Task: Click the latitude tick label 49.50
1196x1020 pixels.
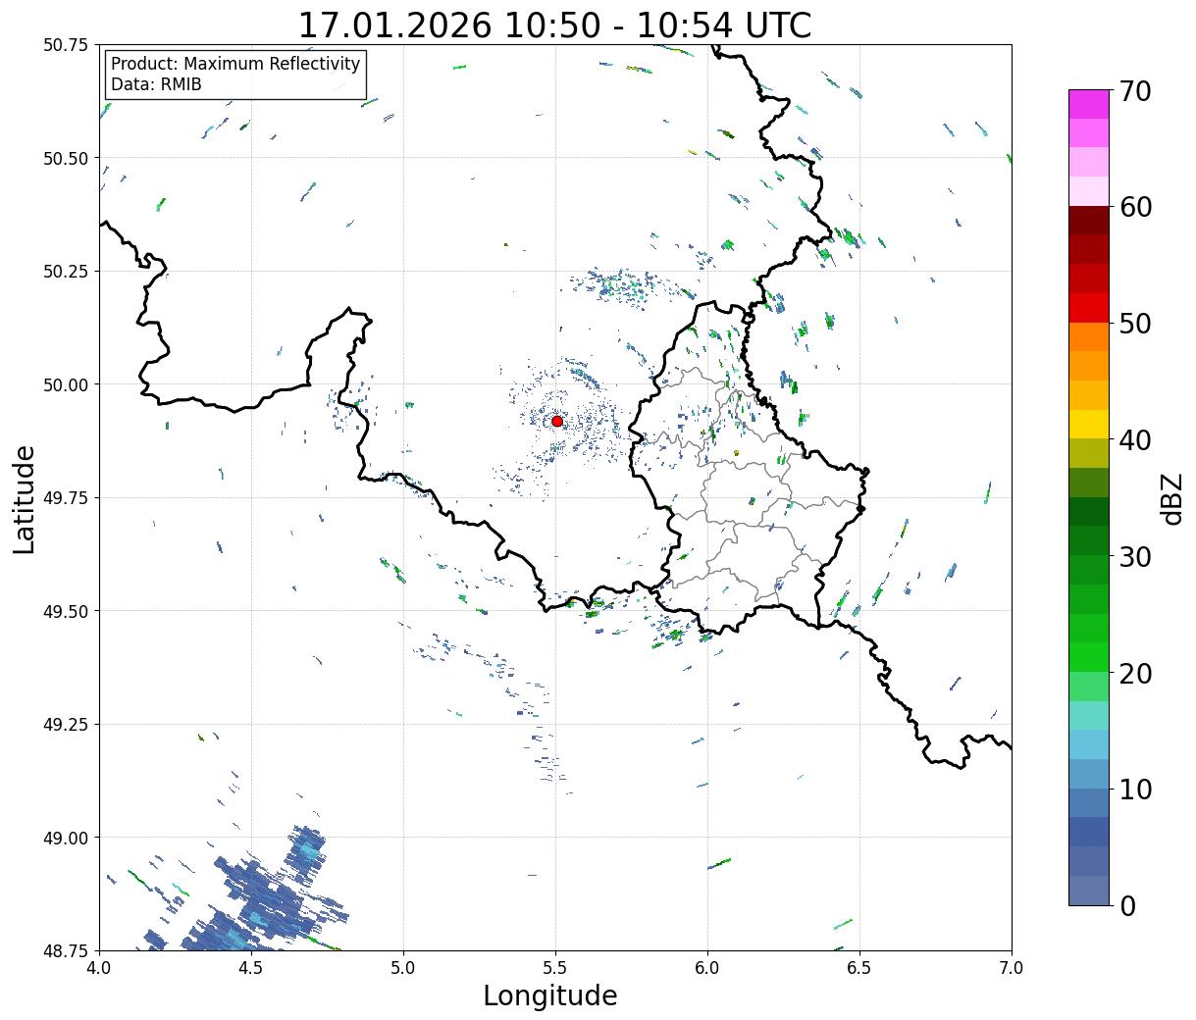Action: [66, 611]
